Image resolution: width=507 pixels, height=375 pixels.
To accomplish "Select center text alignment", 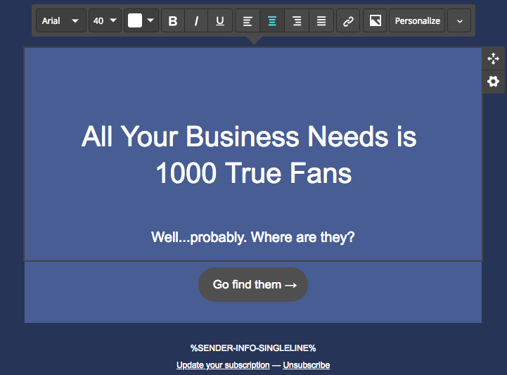I will point(272,21).
